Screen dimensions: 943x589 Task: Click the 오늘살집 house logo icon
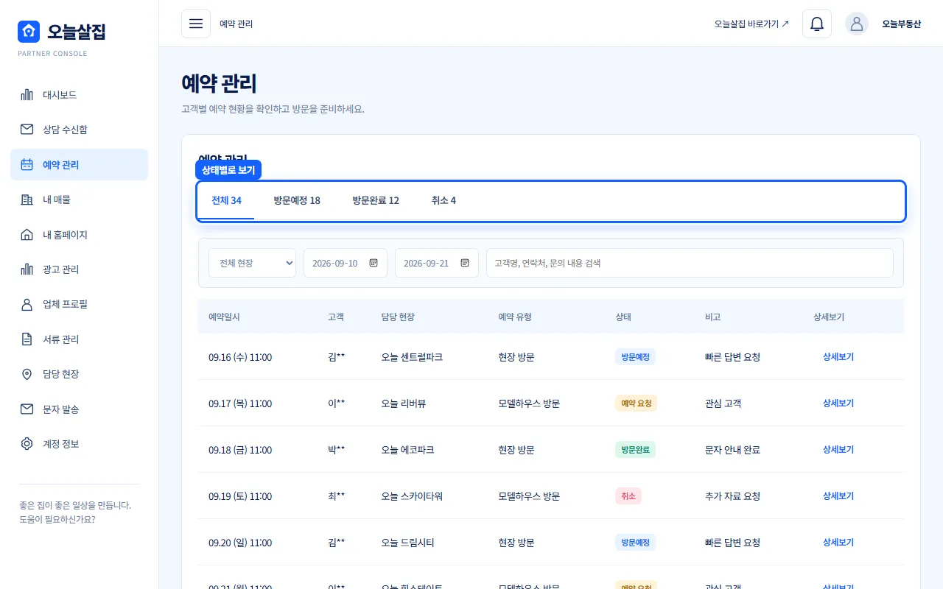(x=29, y=32)
